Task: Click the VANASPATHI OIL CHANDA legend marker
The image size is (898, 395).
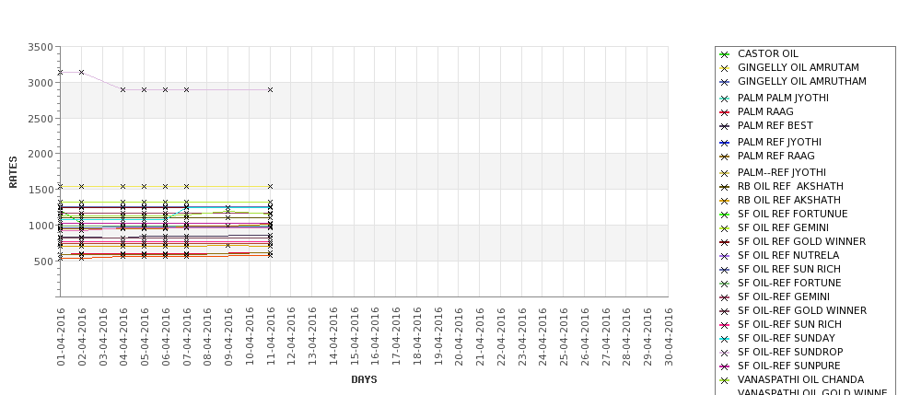Action: [724, 380]
